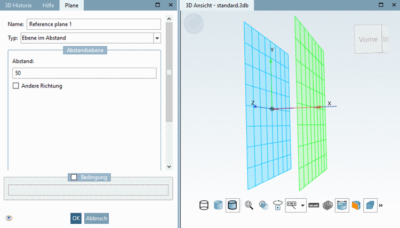Start the rotation animation icon
This screenshot has height=228, width=400.
(x=277, y=205)
